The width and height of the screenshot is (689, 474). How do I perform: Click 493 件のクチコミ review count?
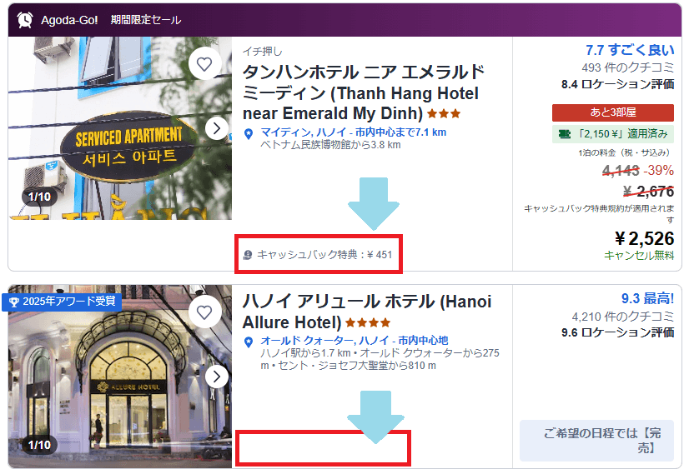point(628,67)
